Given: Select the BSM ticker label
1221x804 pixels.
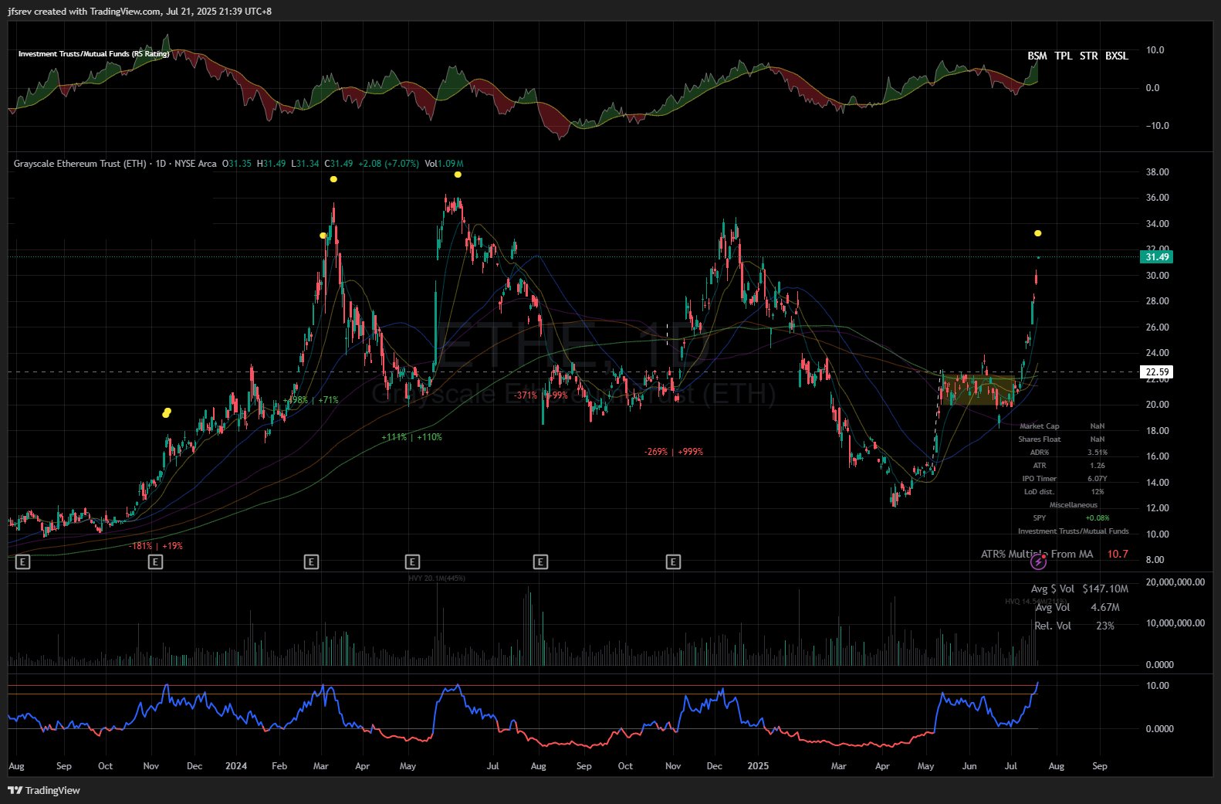Looking at the screenshot, I should [x=1037, y=56].
